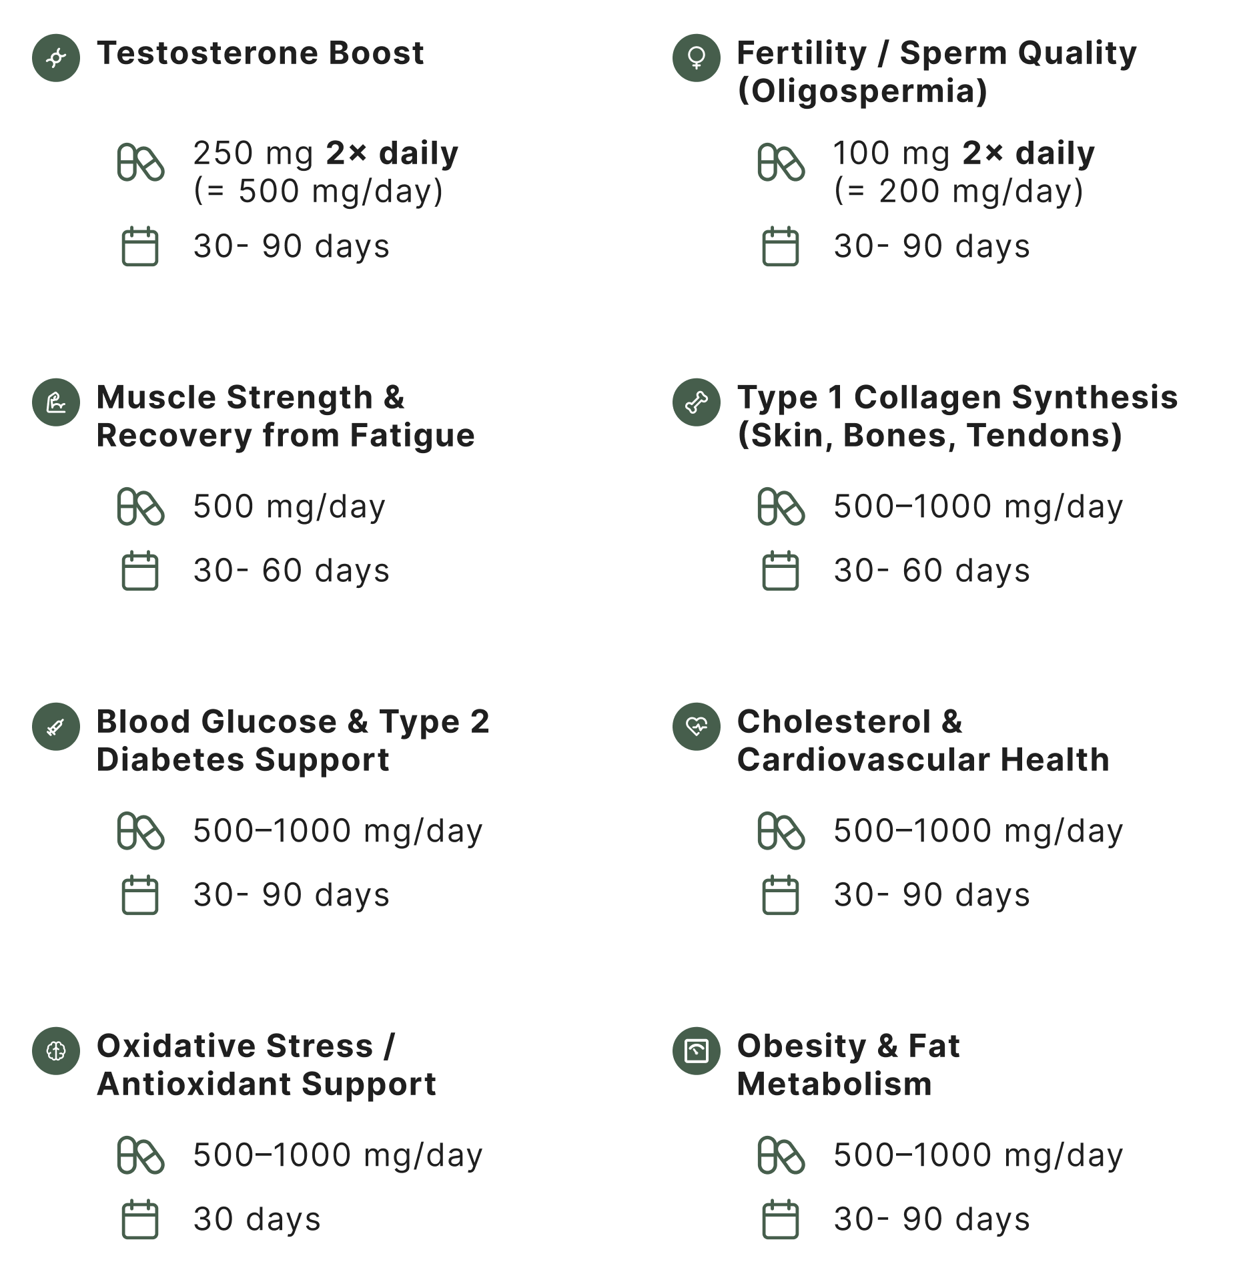The width and height of the screenshot is (1241, 1278).
Task: Click the pills icon under Cholesterol section
Action: [x=781, y=832]
